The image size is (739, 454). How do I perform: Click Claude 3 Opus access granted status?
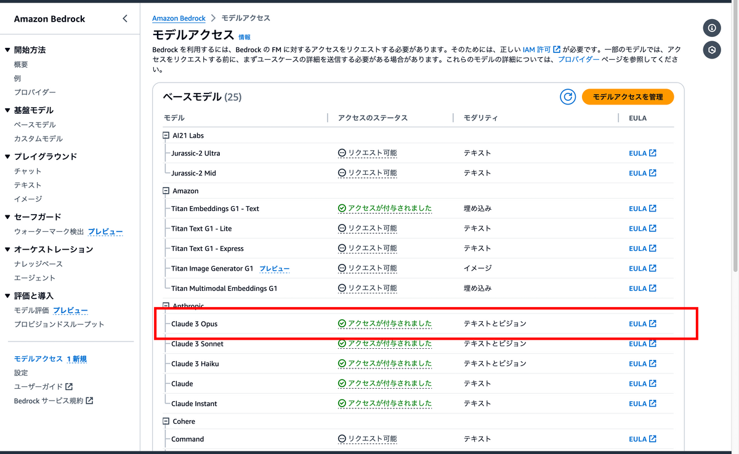point(385,324)
